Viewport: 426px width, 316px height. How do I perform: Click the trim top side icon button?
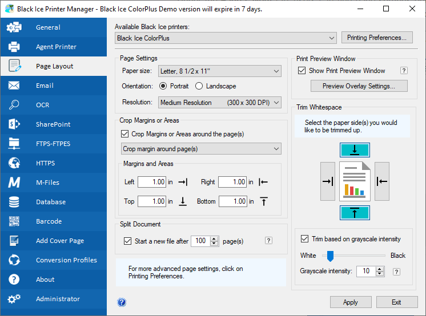355,150
